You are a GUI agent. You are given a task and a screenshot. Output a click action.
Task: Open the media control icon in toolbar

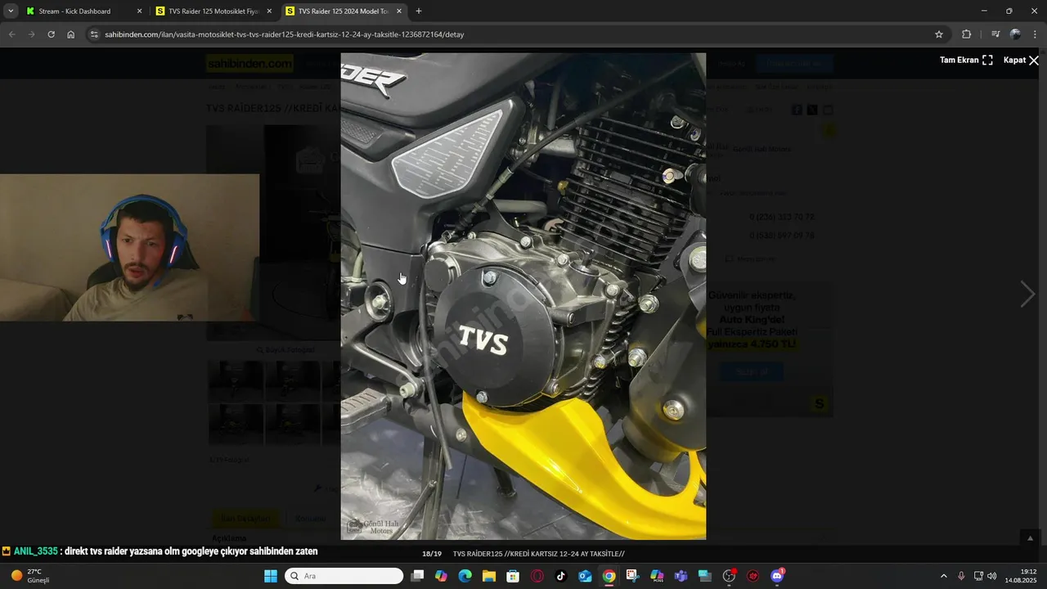995,34
